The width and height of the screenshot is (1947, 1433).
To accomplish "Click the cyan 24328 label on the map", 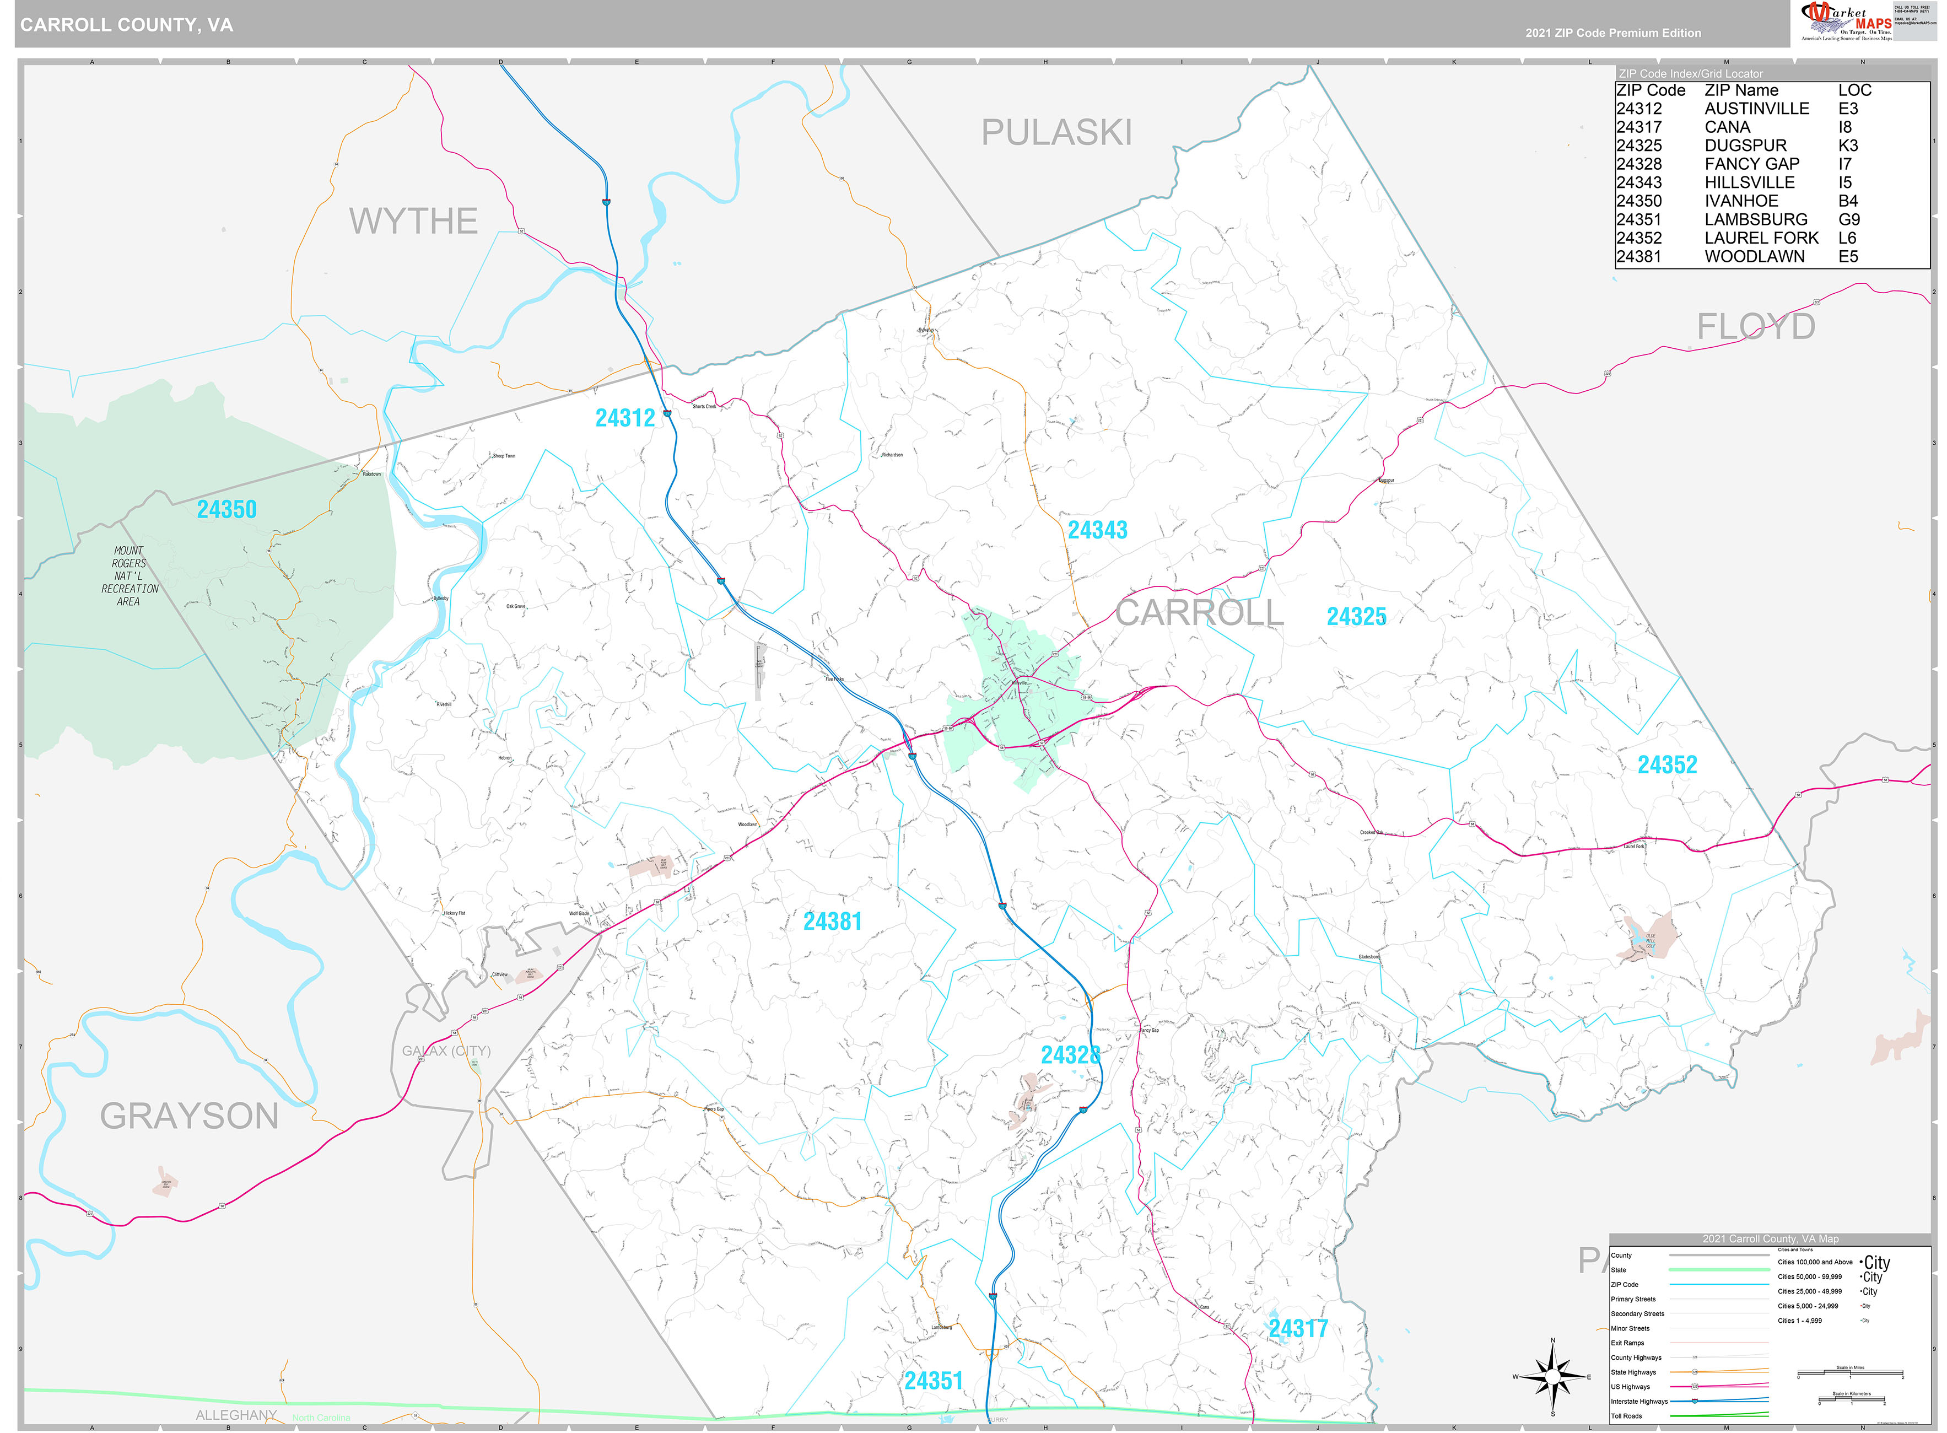I will point(1071,1055).
